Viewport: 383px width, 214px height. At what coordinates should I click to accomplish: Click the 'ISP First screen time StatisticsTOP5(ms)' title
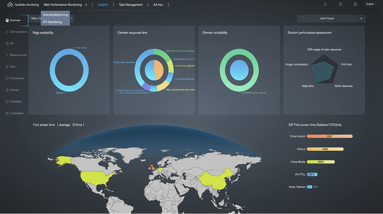[x=315, y=125]
